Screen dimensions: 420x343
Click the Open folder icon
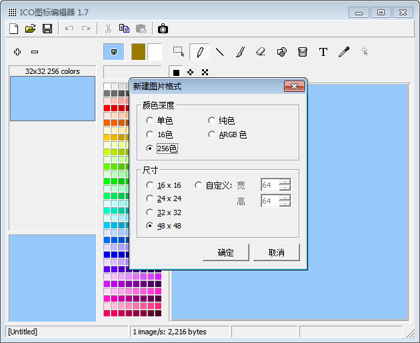tap(30, 28)
